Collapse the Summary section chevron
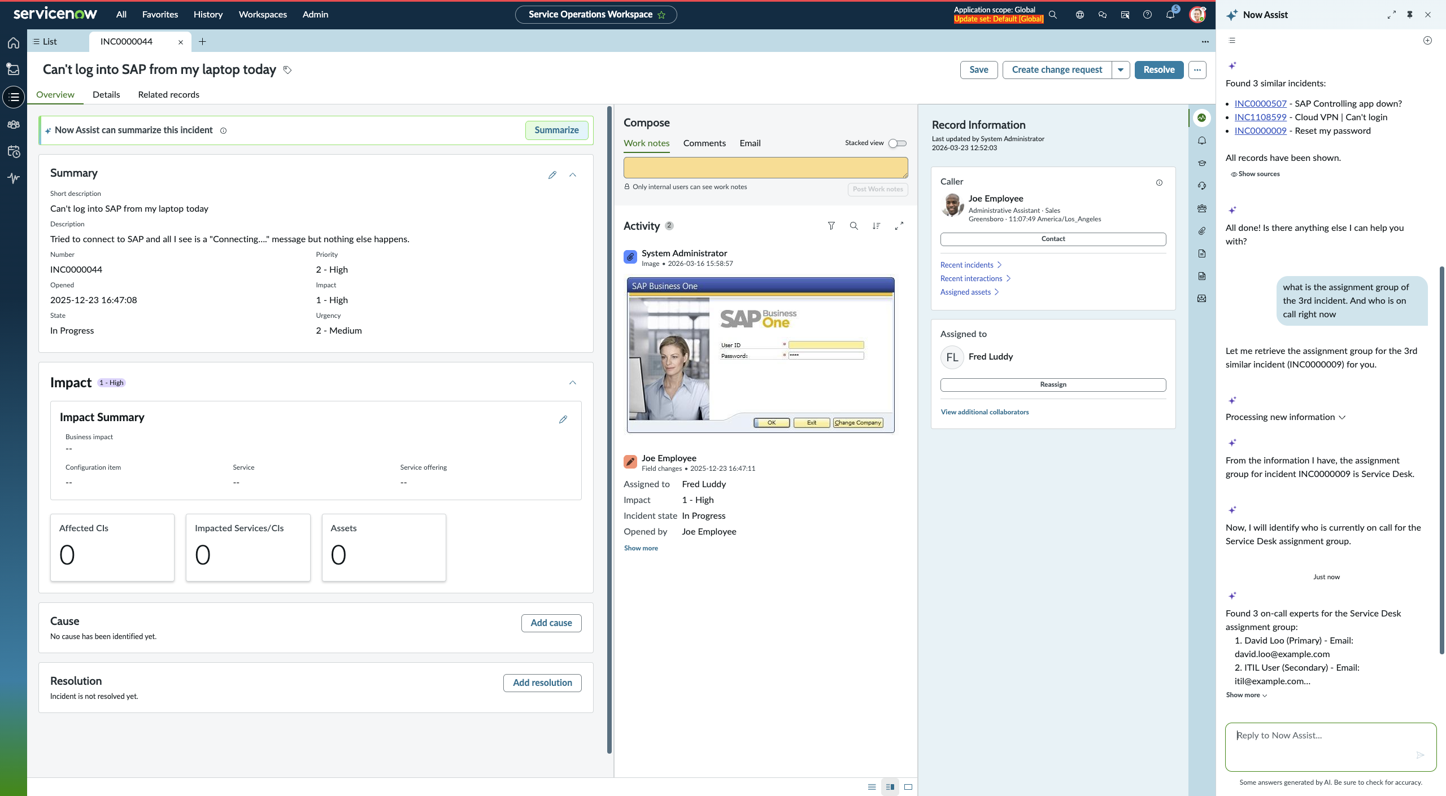The width and height of the screenshot is (1446, 796). (x=573, y=175)
